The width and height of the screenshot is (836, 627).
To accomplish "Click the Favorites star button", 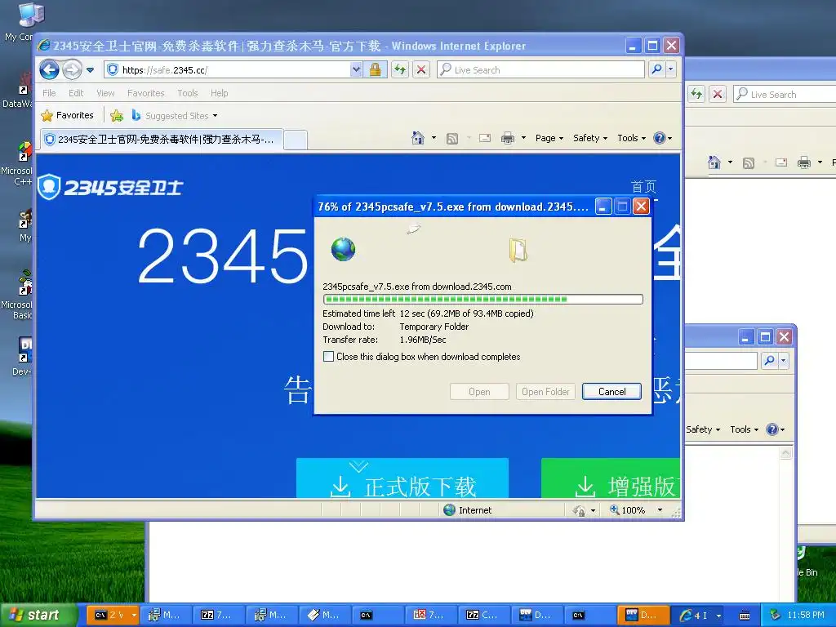I will click(x=67, y=115).
